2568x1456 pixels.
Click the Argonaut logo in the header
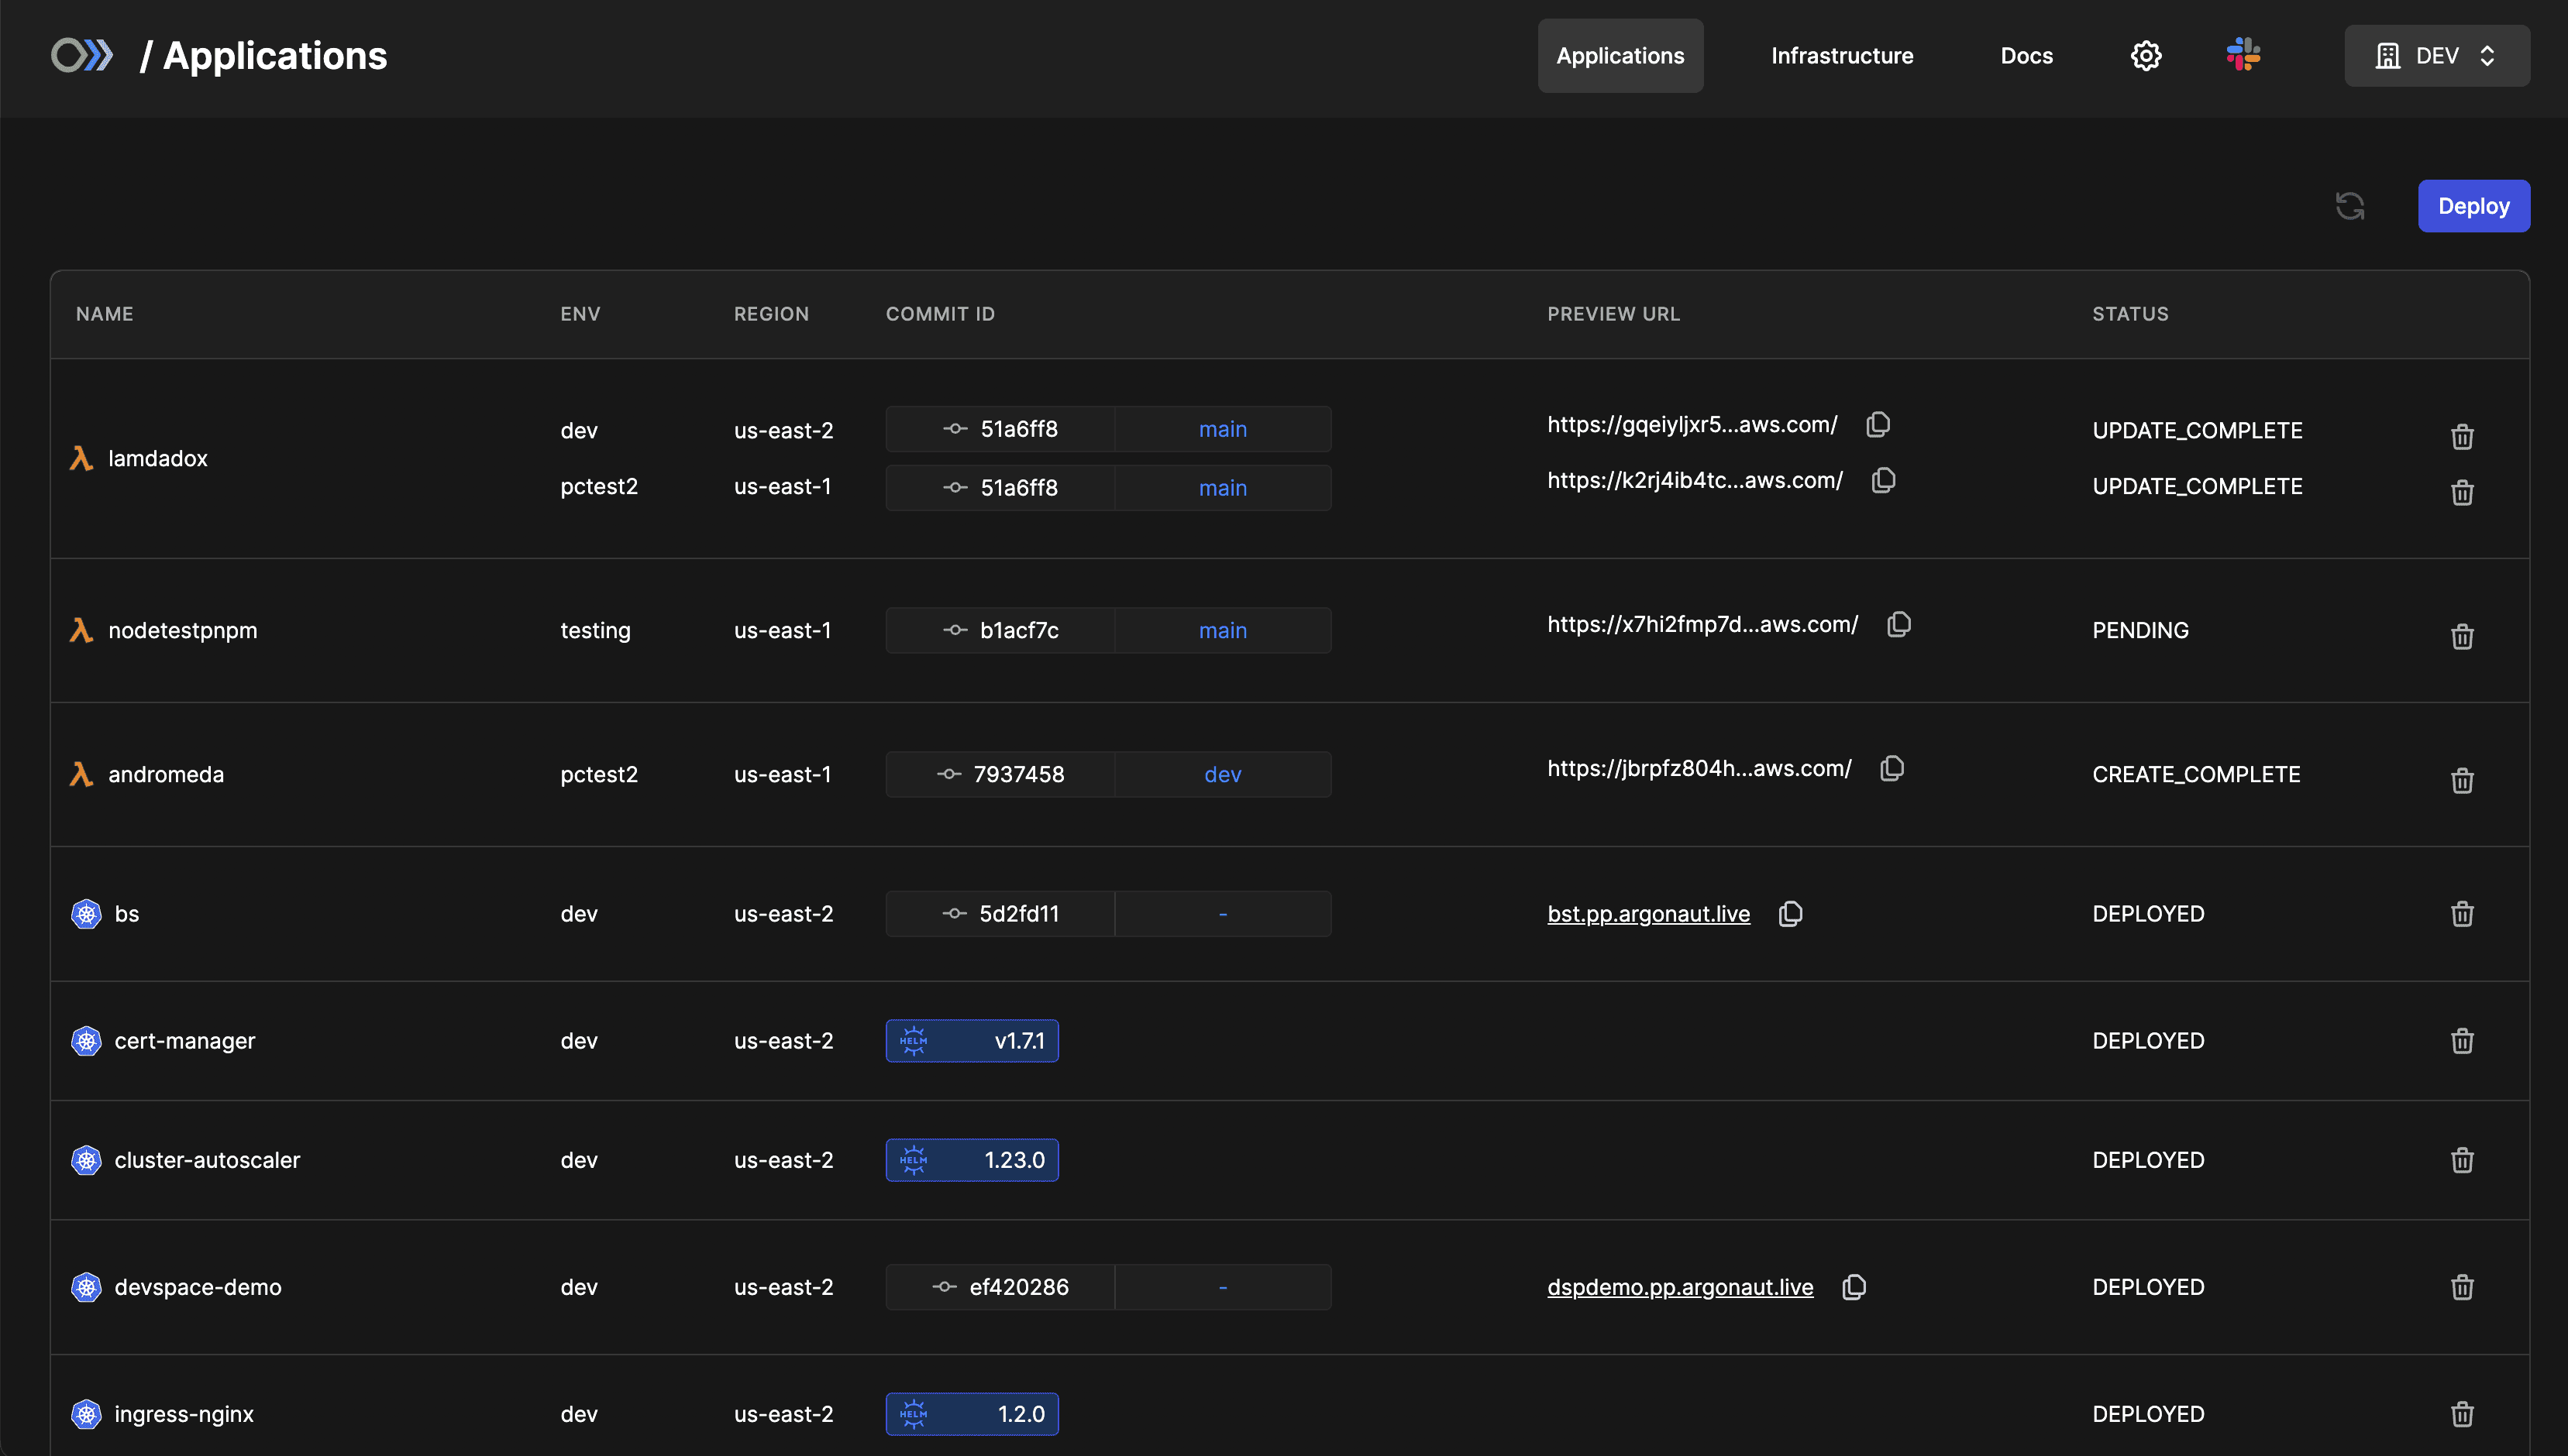(82, 55)
